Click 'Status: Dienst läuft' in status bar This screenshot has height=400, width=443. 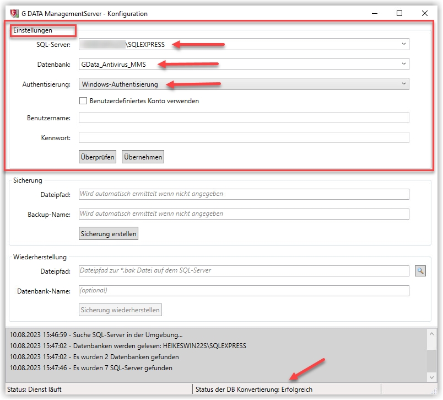[34, 390]
